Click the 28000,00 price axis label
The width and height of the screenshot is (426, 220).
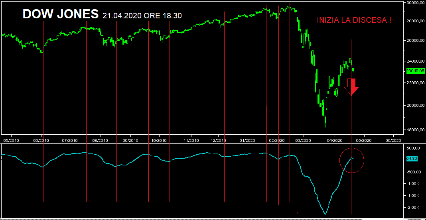(415, 21)
